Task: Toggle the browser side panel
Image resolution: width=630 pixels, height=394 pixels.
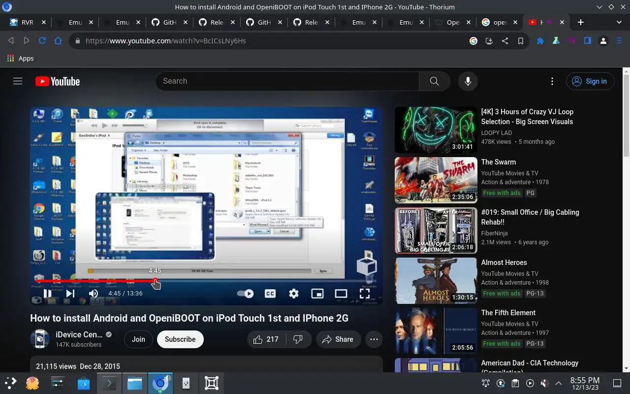Action: click(588, 41)
